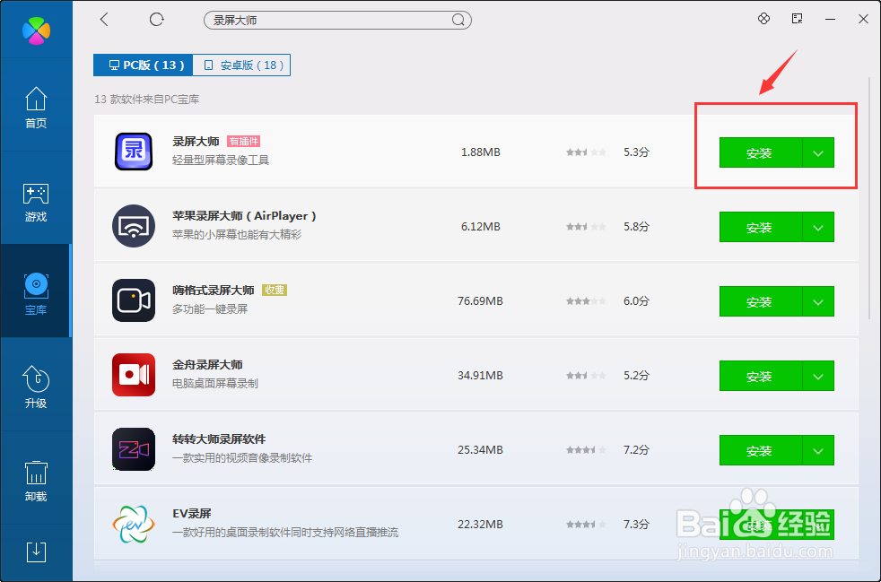Click the 5.3分 rating of 录屏大师

tap(636, 152)
